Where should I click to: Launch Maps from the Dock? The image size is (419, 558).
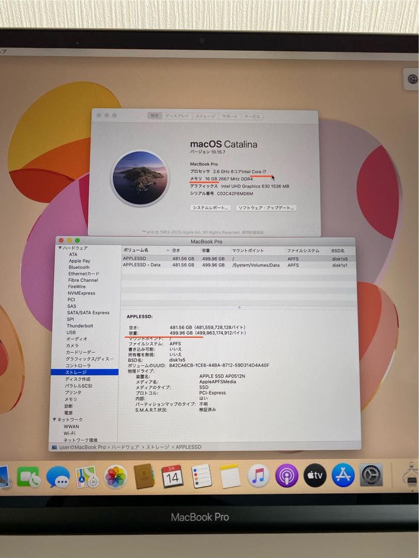click(x=86, y=477)
